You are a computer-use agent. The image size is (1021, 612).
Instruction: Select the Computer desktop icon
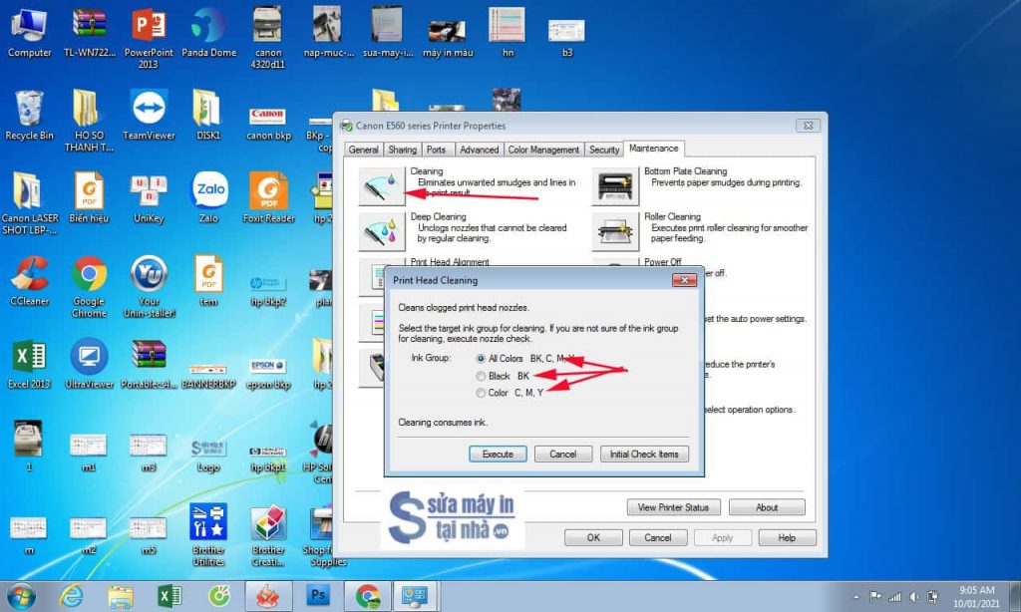point(29,33)
